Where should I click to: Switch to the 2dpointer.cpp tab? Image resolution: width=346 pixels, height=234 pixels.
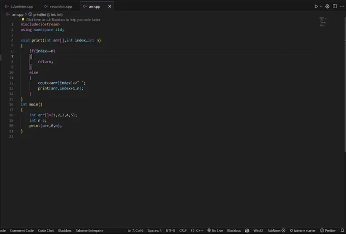coord(21,7)
